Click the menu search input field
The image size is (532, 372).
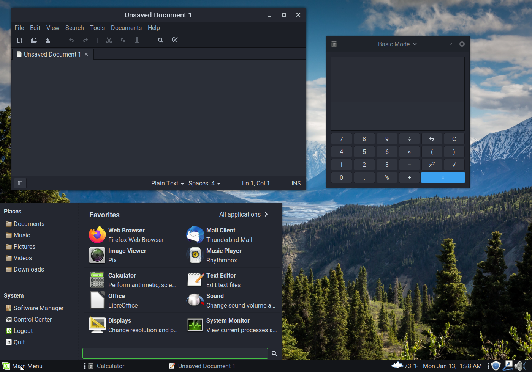(175, 353)
